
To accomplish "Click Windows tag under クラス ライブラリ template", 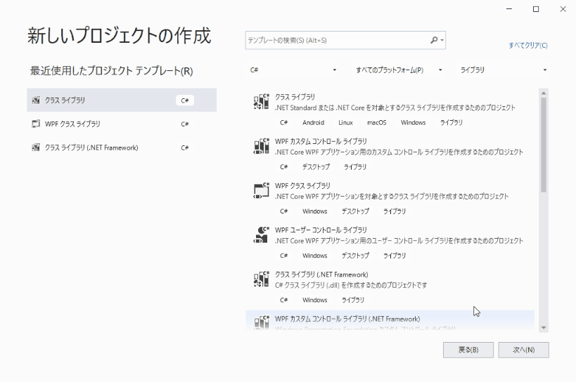I will [413, 123].
